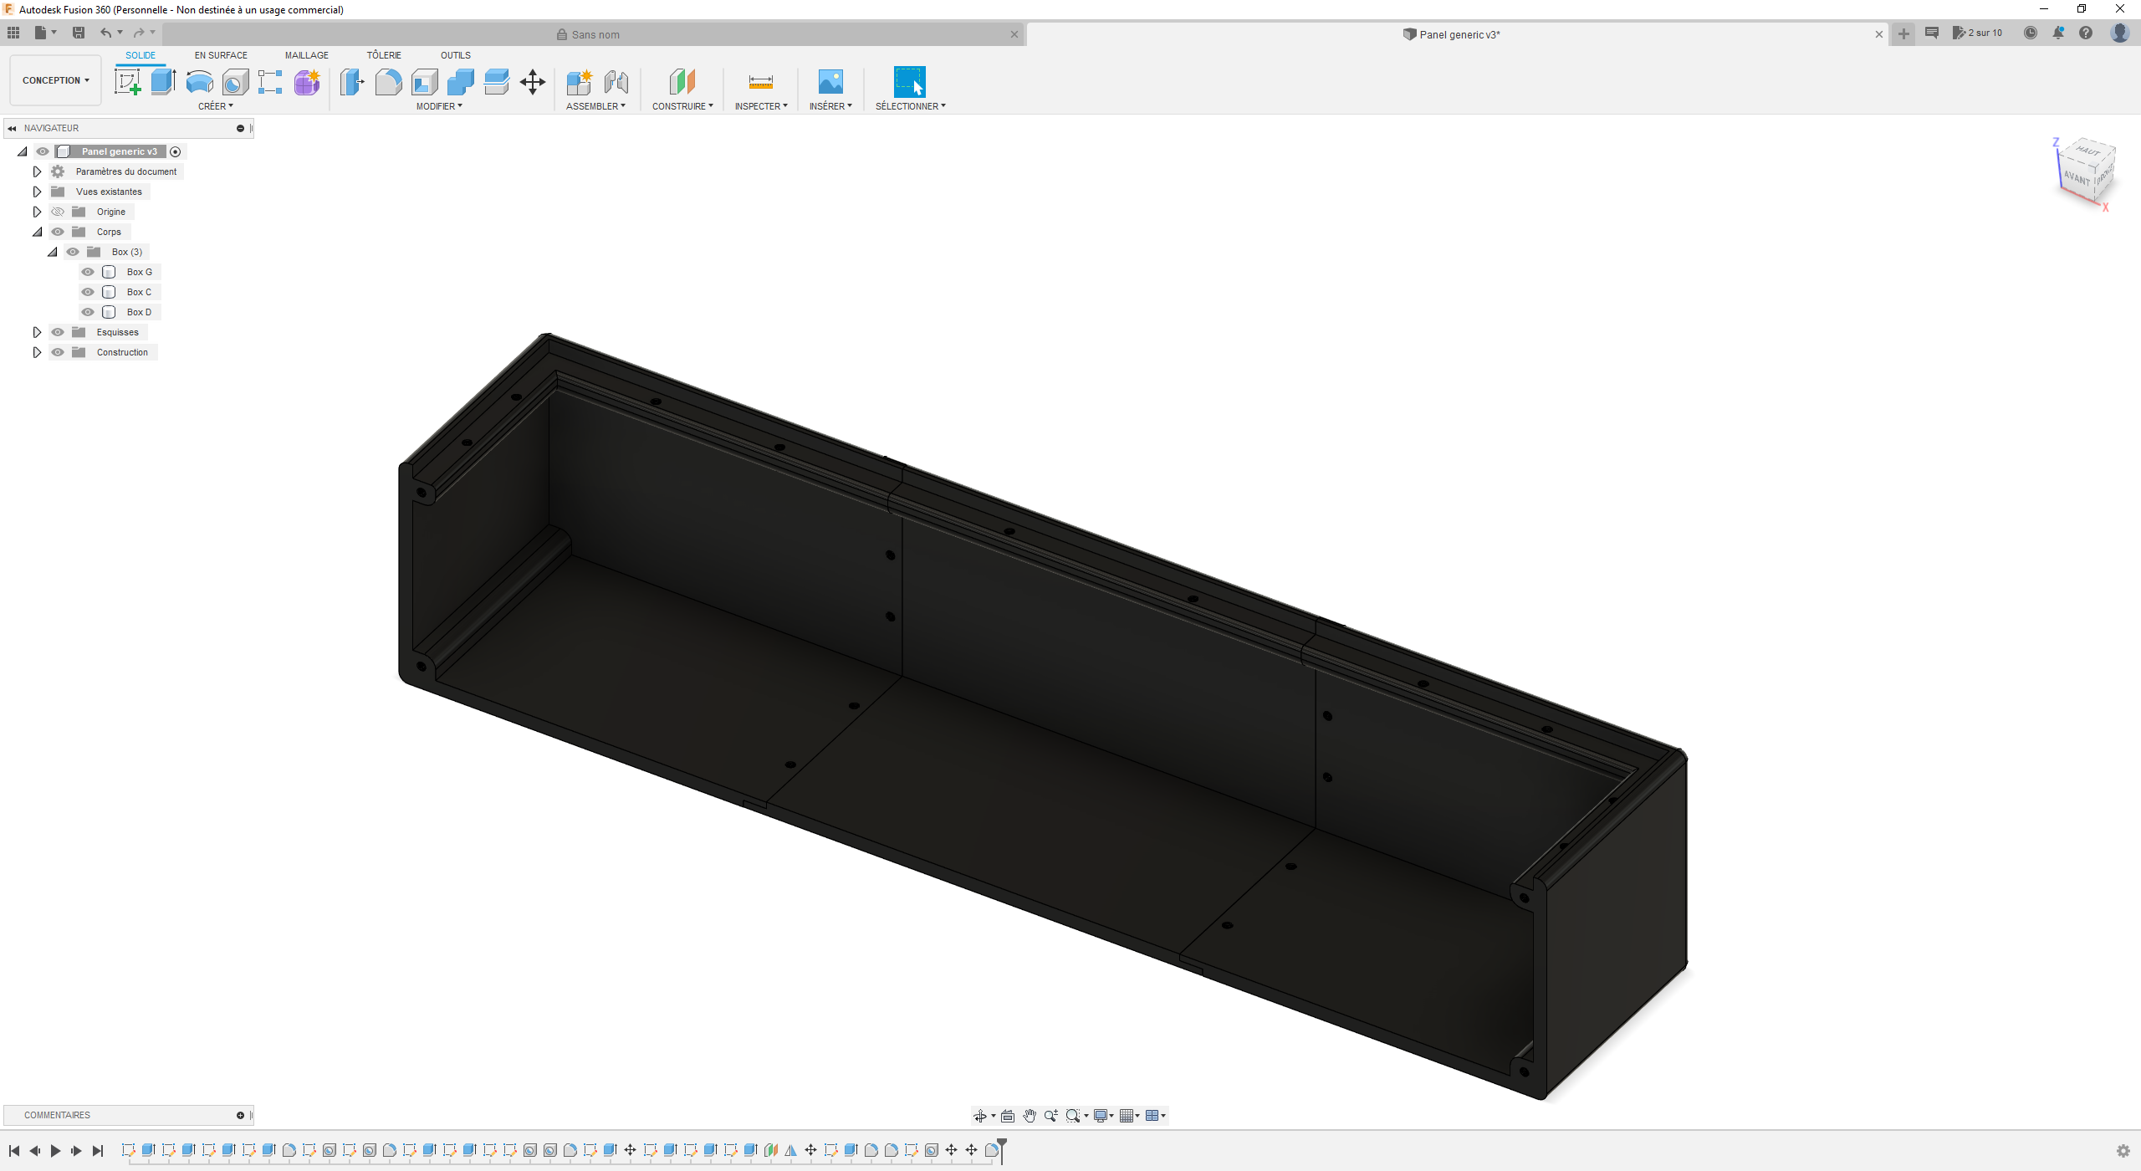Open the CONCEPTION workspace dropdown
This screenshot has height=1171, width=2141.
coord(55,80)
